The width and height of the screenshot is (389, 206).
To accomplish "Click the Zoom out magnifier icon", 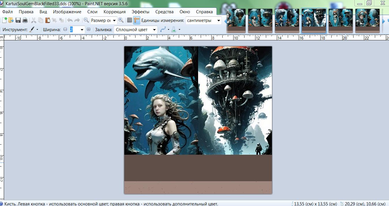I will pyautogui.click(x=86, y=20).
